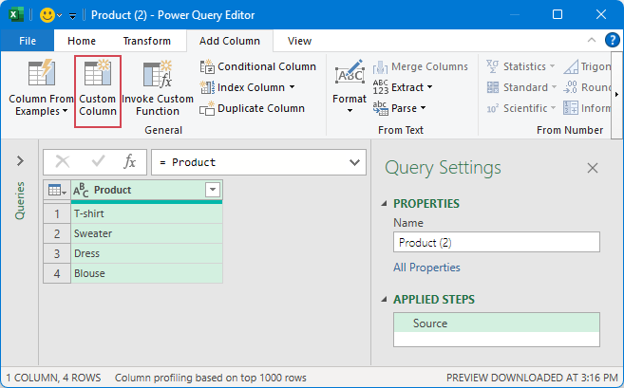Image resolution: width=624 pixels, height=388 pixels.
Task: Select the T-shirt cell
Action: [146, 213]
